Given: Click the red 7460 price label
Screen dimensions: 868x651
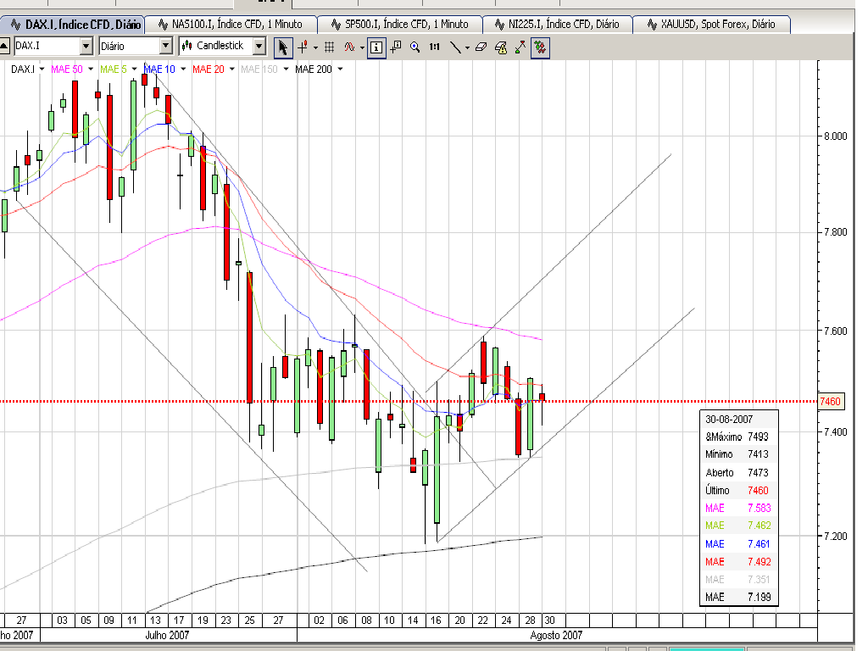Looking at the screenshot, I should coord(831,401).
